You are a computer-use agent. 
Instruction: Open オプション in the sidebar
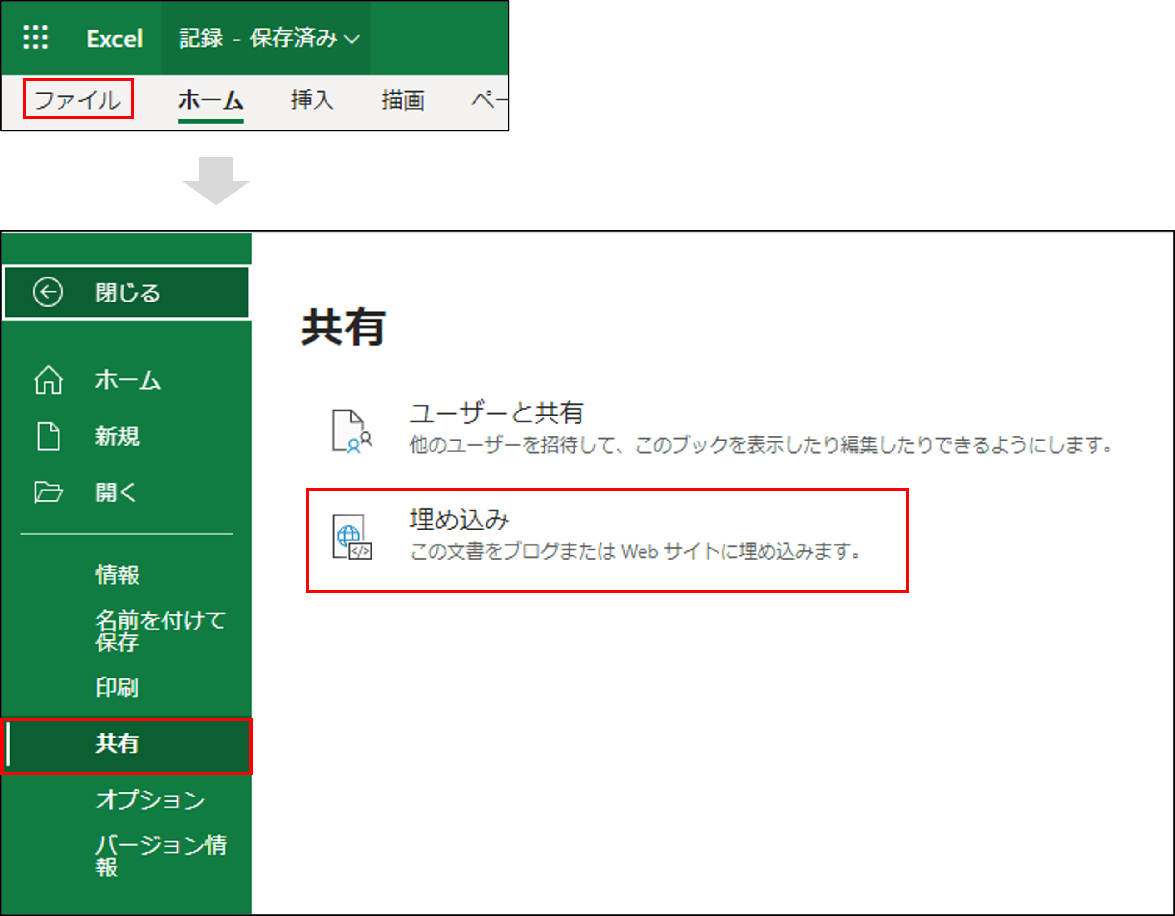149,799
